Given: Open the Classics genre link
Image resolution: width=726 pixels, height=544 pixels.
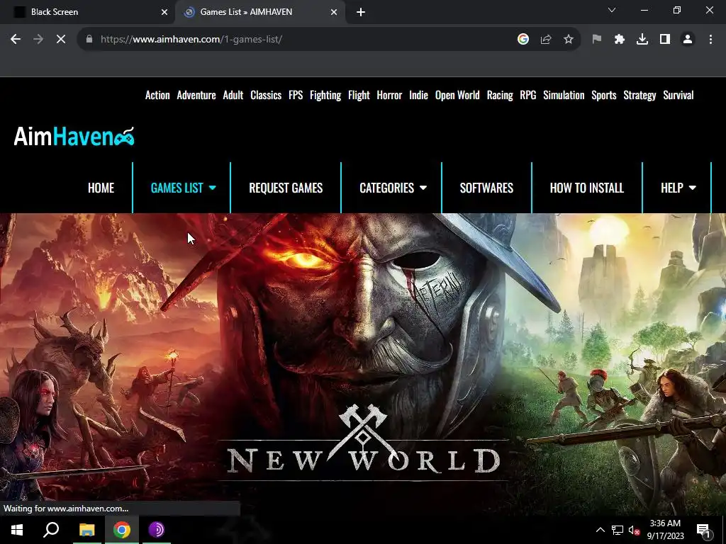Looking at the screenshot, I should pos(266,96).
